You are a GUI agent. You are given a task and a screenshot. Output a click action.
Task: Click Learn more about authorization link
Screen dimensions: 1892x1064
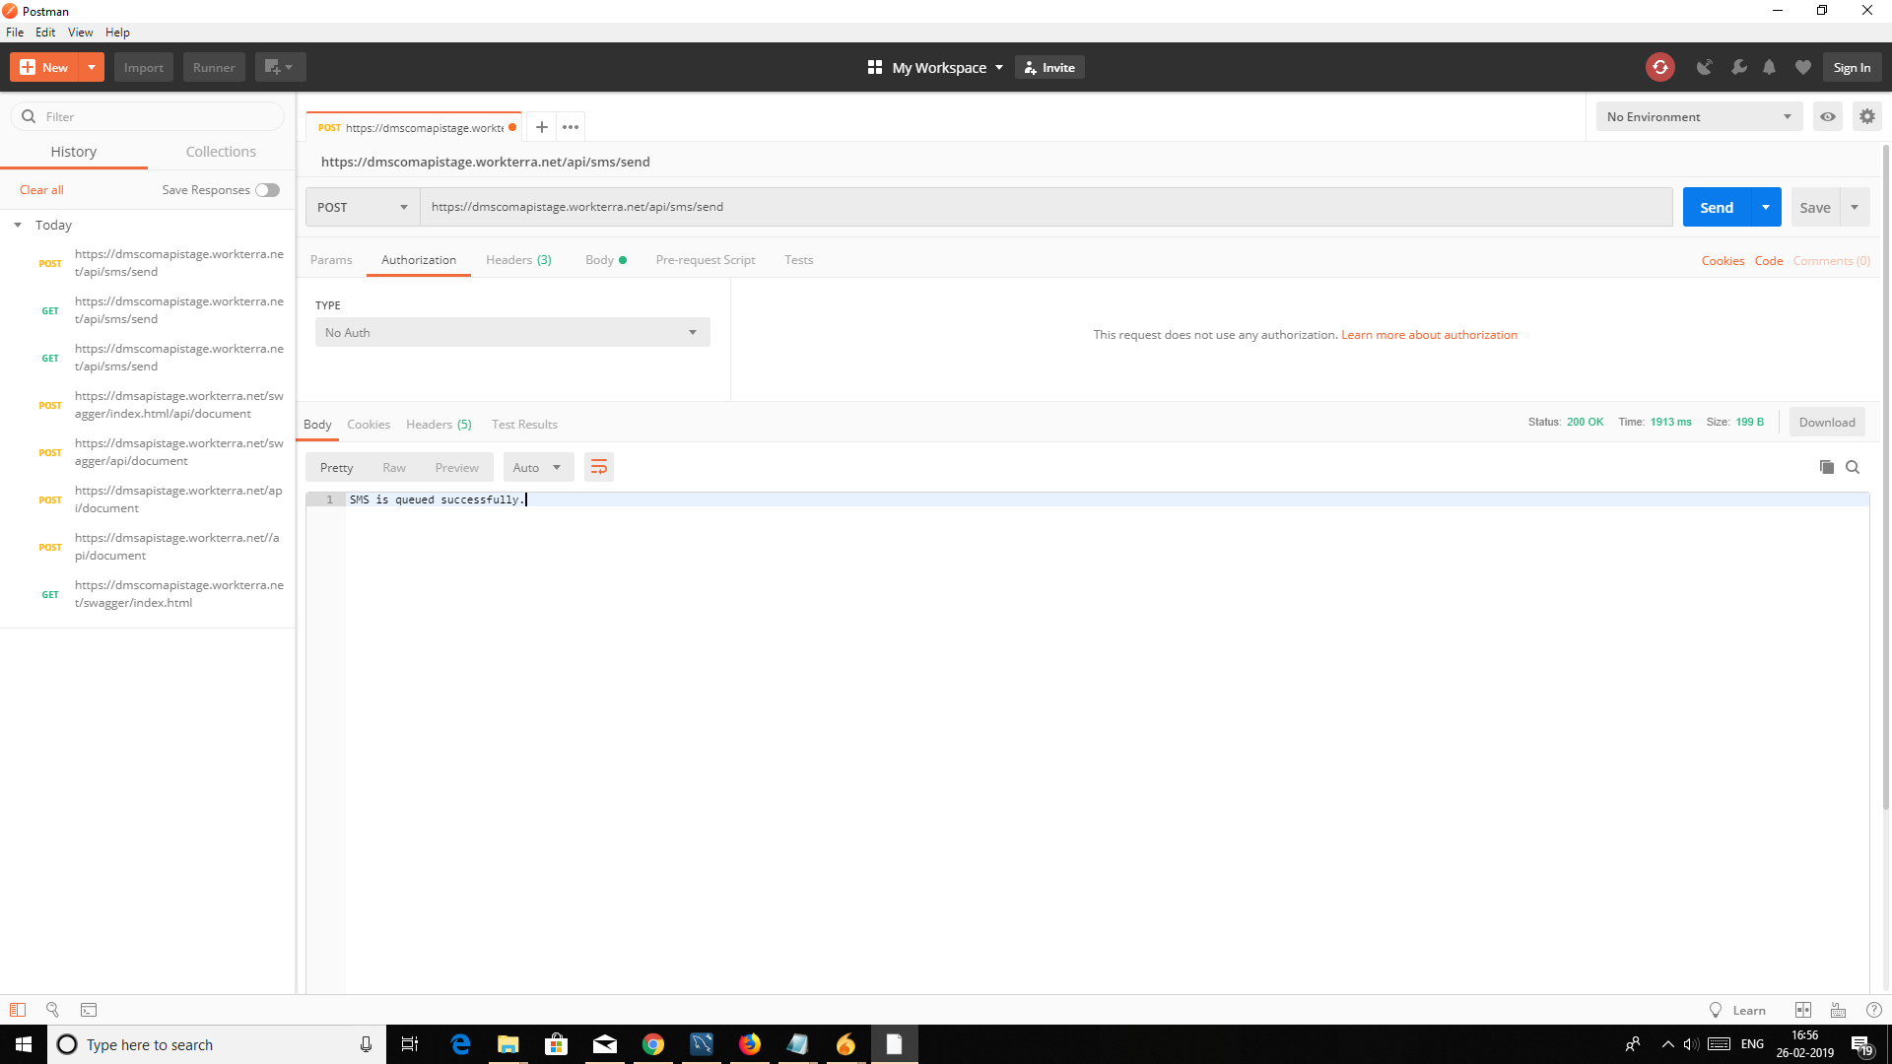point(1429,335)
